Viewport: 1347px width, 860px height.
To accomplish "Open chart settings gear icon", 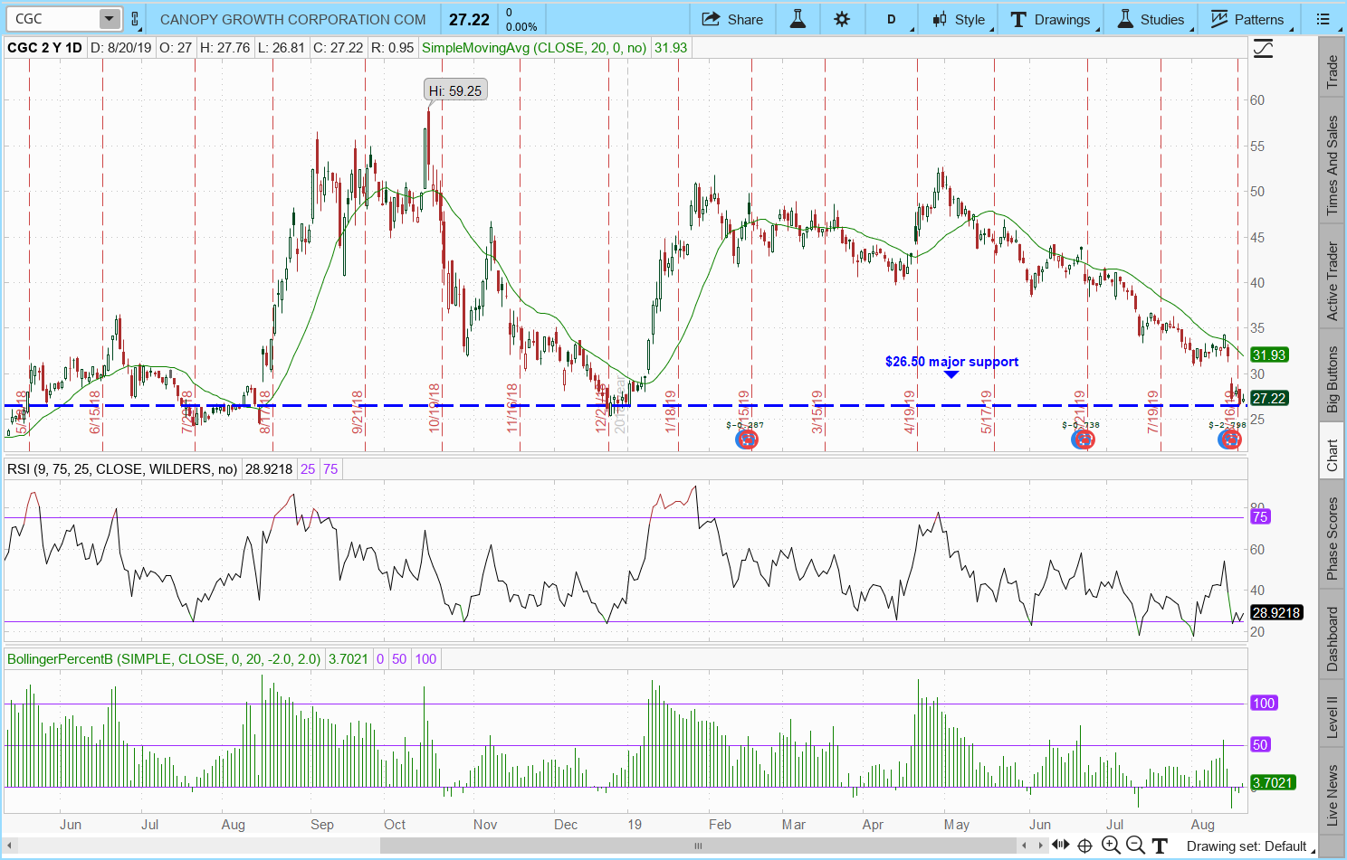I will [842, 19].
